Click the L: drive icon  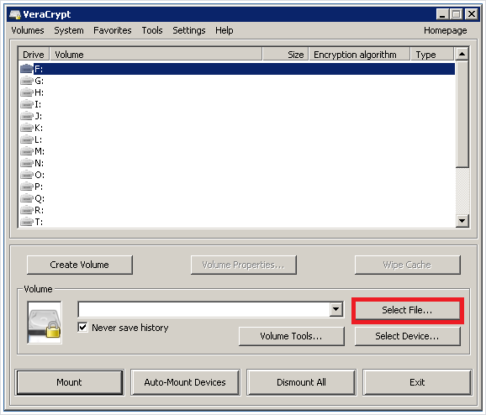click(27, 139)
